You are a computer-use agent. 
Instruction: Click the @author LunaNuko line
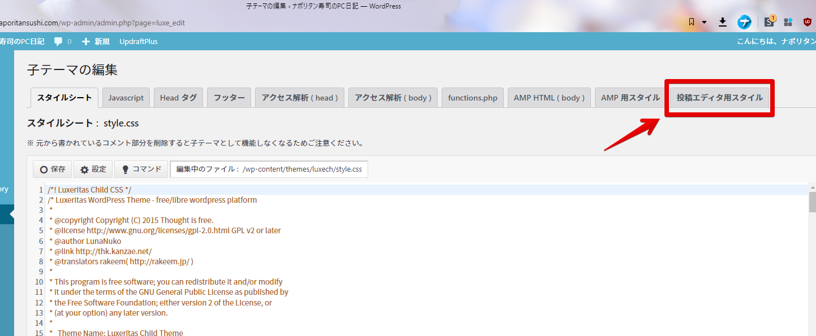(85, 241)
